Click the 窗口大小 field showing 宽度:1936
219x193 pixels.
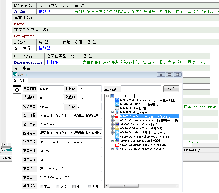pos(71,177)
